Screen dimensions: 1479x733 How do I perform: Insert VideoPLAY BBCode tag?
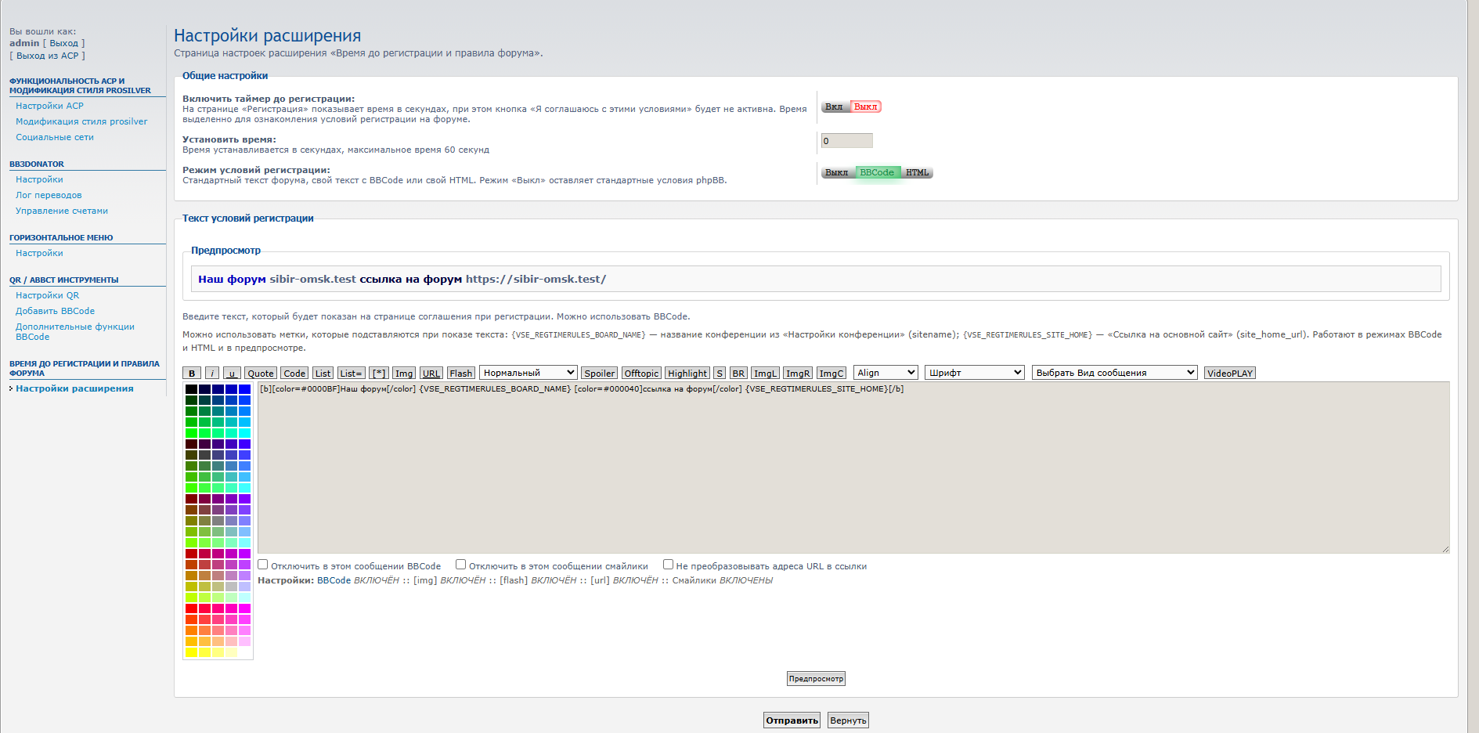point(1229,374)
